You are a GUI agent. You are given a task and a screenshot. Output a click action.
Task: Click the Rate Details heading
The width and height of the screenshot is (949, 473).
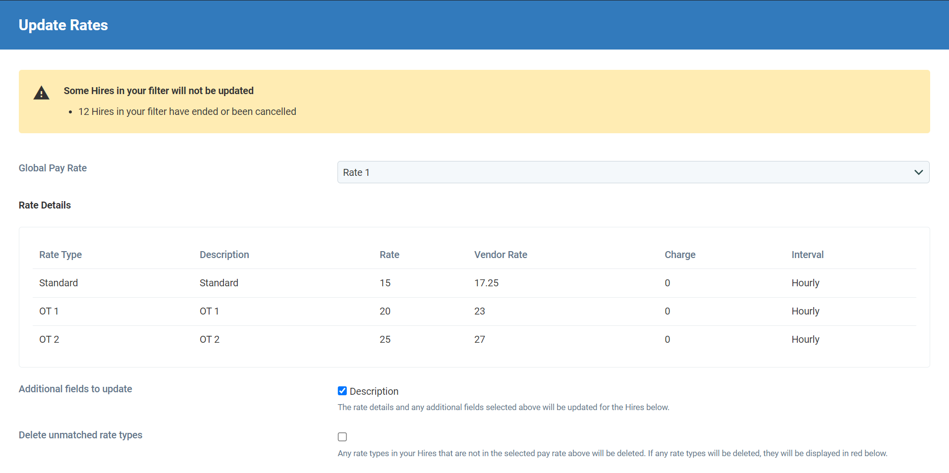coord(45,205)
